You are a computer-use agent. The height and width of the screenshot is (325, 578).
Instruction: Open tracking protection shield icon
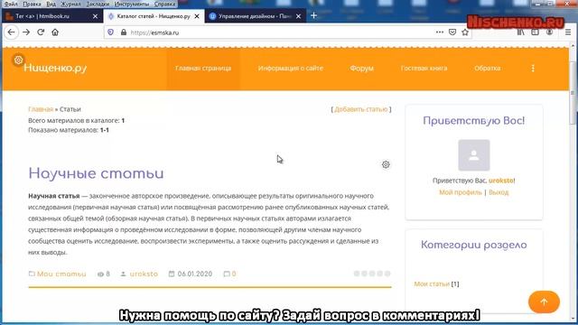(x=110, y=32)
